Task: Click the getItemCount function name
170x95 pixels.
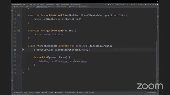Action: pyautogui.click(x=55, y=31)
